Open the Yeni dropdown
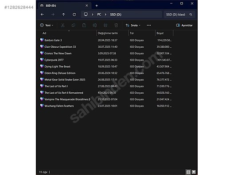 coord(47,25)
